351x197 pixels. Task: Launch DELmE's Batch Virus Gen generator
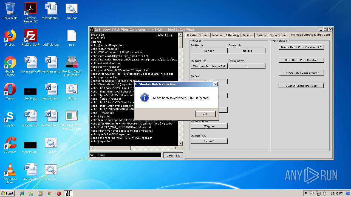[301, 86]
